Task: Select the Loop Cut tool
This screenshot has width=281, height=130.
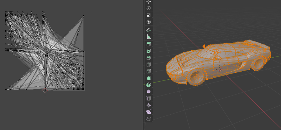Action: [x=149, y=65]
